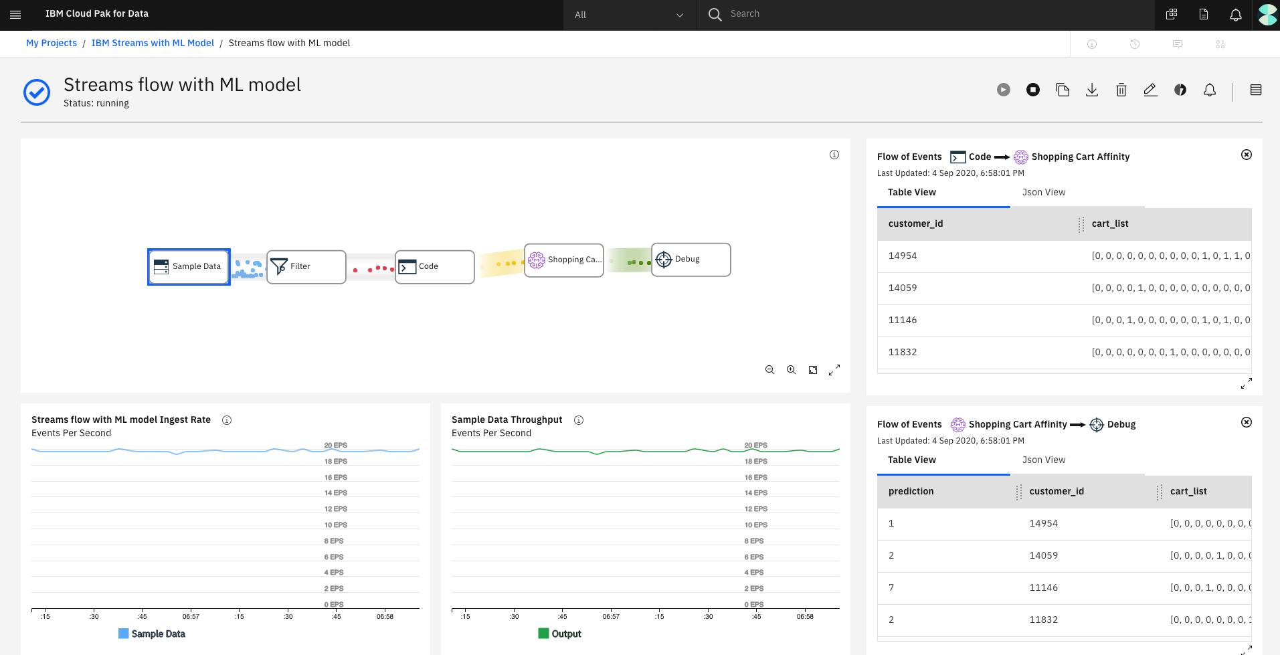Open the user avatar profile
1280x655 pixels.
coord(1267,14)
